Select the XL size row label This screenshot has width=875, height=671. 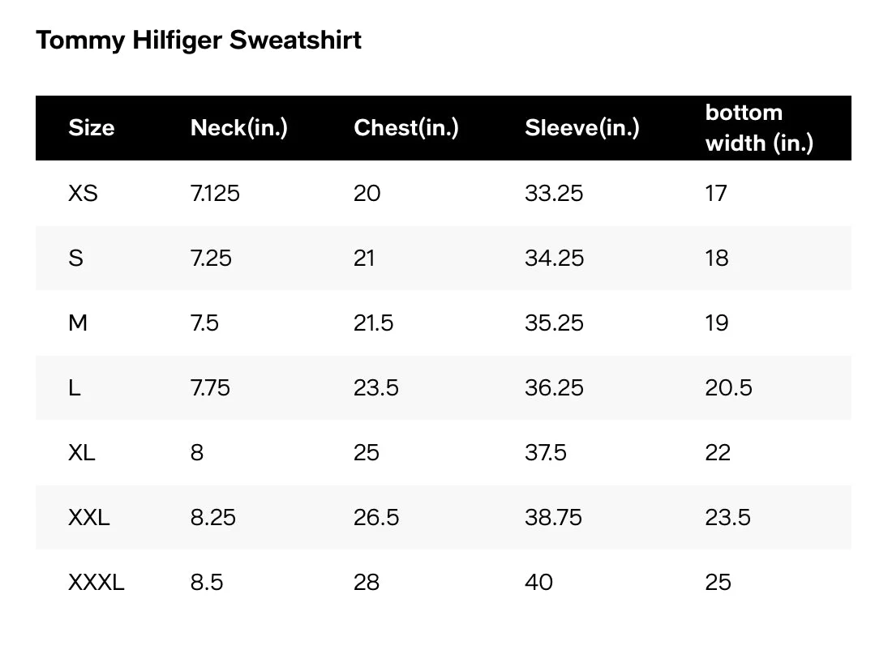(82, 452)
